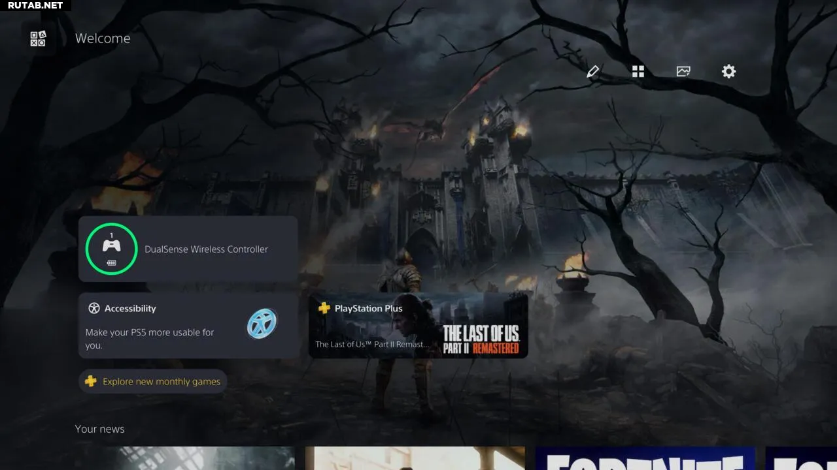Click the small accessibility icon beside the Accessibility title
Screen dimensions: 837x470
pos(94,308)
